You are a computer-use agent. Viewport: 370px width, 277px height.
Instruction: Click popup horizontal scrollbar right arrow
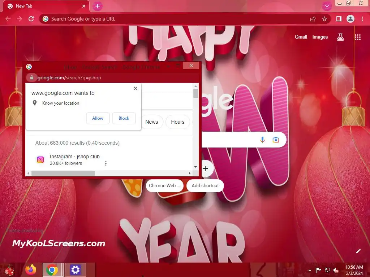[x=189, y=173]
